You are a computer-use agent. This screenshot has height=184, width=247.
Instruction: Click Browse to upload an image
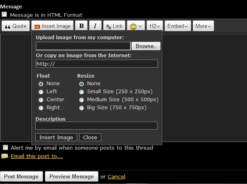(146, 46)
